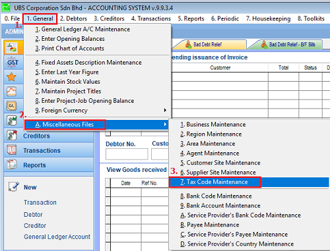Viewport: 330px width, 251px height.
Task: Choose Supplier Site Maintenance
Action: [x=249, y=173]
